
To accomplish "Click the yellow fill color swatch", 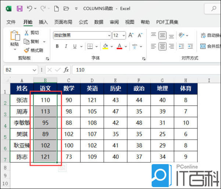I will [105, 46].
